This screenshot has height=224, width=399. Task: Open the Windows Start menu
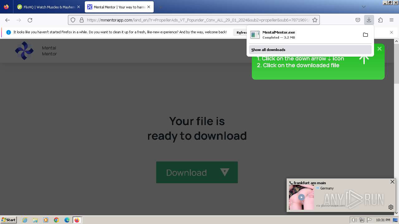[9, 220]
